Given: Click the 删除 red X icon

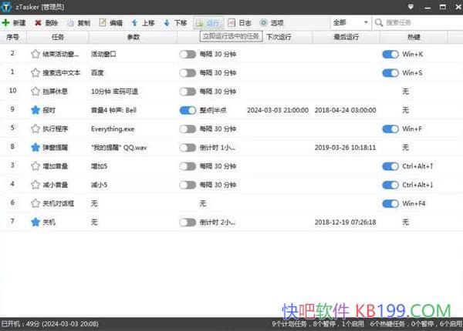Looking at the screenshot, I should pos(38,23).
